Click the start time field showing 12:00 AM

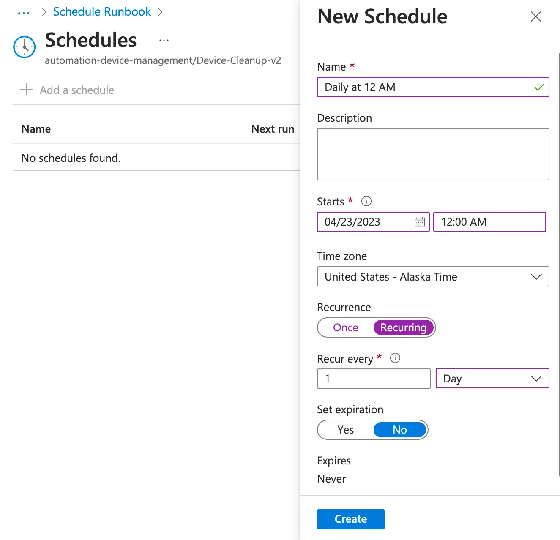coord(489,222)
